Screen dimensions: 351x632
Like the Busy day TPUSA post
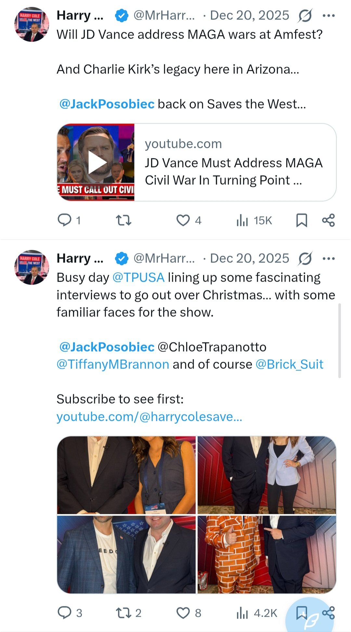click(x=183, y=613)
